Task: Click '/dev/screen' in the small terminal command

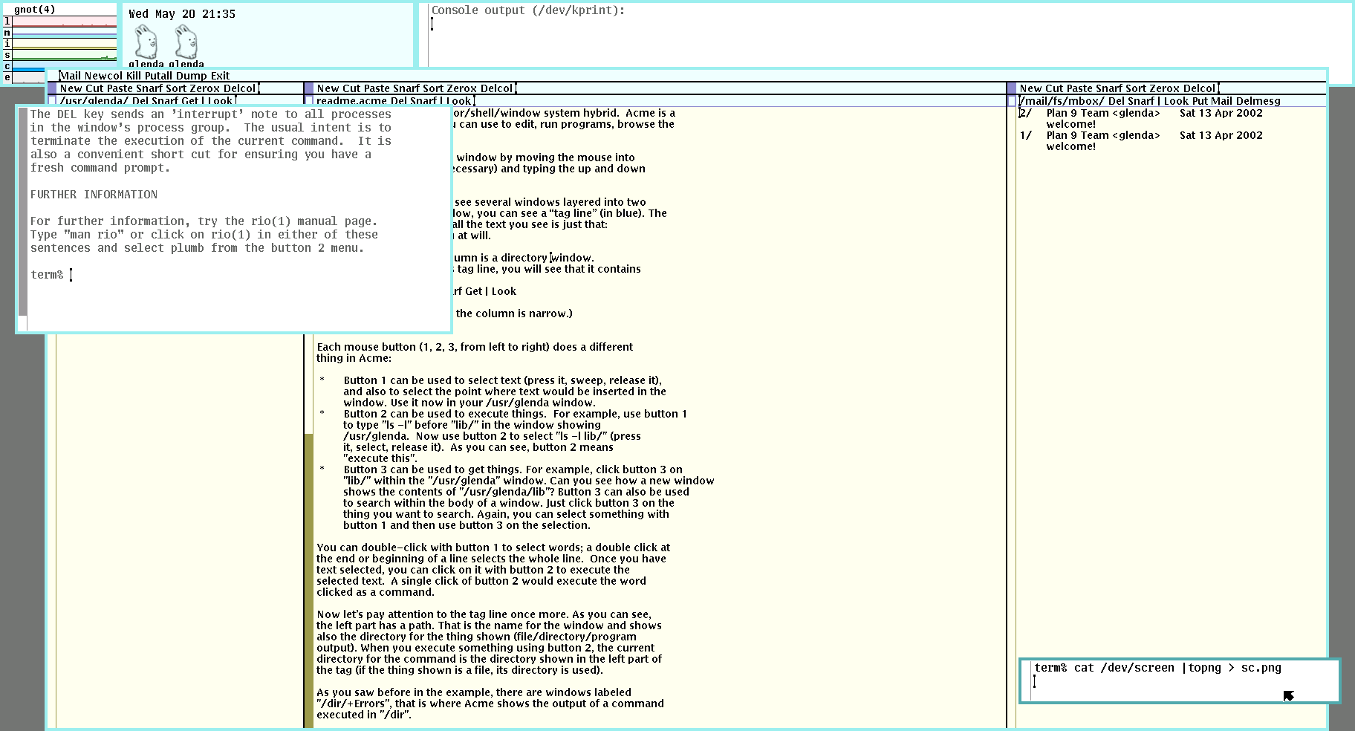Action: coord(1137,668)
